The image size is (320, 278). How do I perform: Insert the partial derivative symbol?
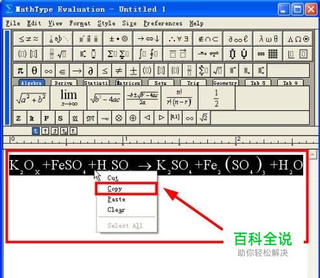point(91,71)
